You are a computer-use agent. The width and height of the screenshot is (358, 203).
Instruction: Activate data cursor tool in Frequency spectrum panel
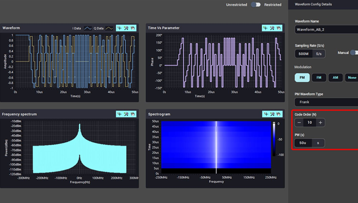pos(120,114)
